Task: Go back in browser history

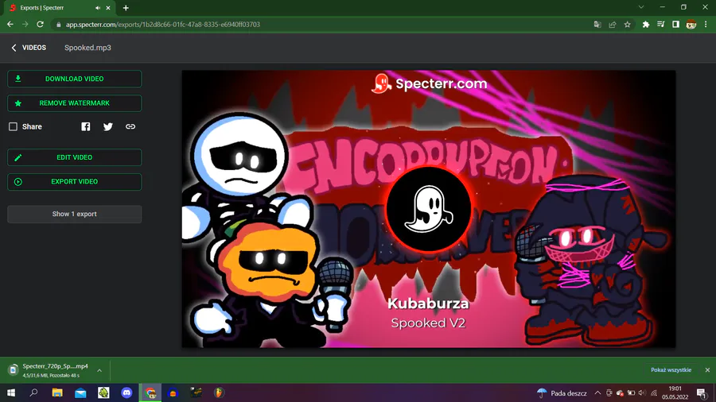Action: click(x=10, y=24)
